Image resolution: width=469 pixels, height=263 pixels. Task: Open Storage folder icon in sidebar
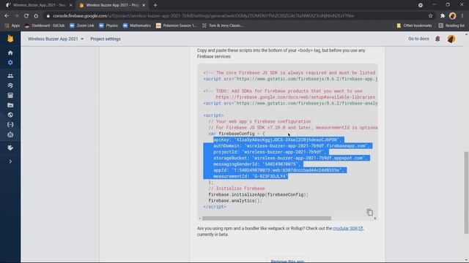coord(10,105)
